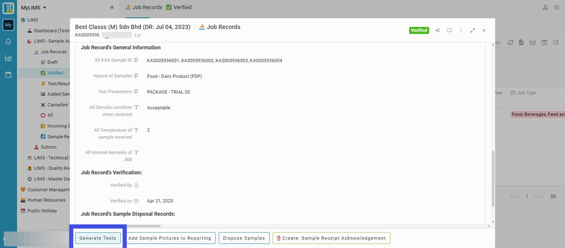Click the PACKAGE - TRIAL-3S value
This screenshot has height=248, width=565.
[168, 92]
